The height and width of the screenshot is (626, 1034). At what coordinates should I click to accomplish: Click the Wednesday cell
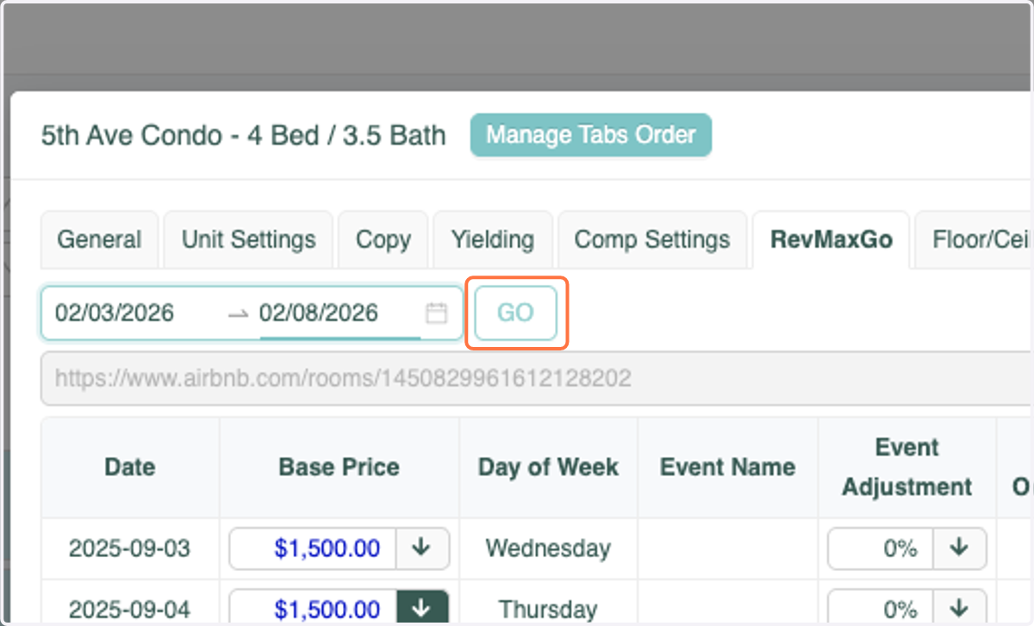[x=548, y=549]
